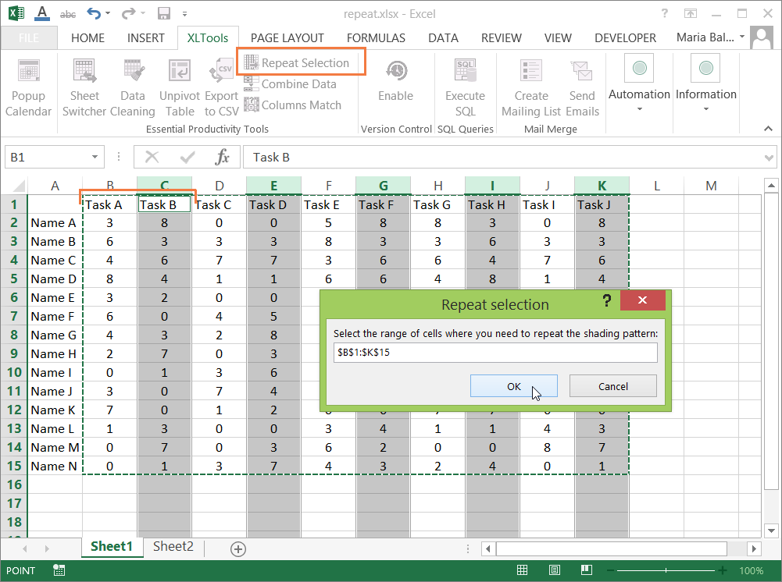782x582 pixels.
Task: Enable Page Break Preview mode
Action: click(x=587, y=570)
